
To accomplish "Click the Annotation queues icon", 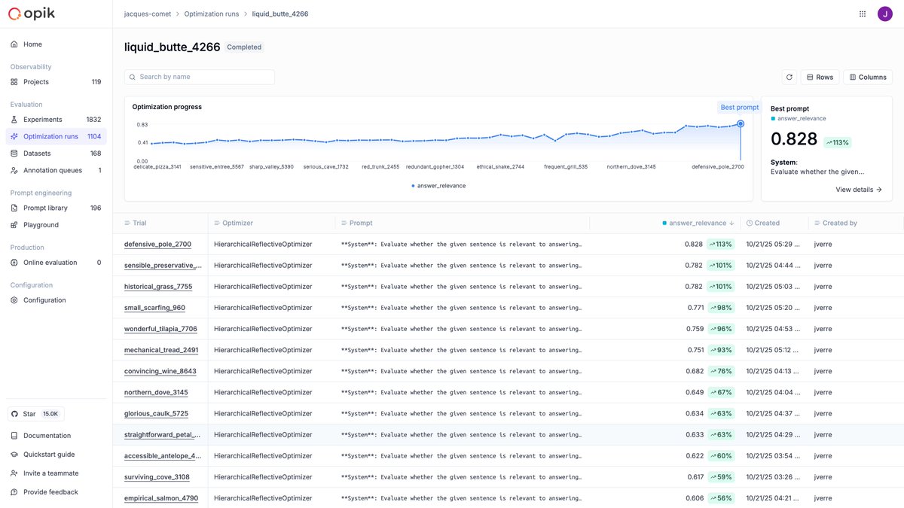I will click(x=14, y=170).
